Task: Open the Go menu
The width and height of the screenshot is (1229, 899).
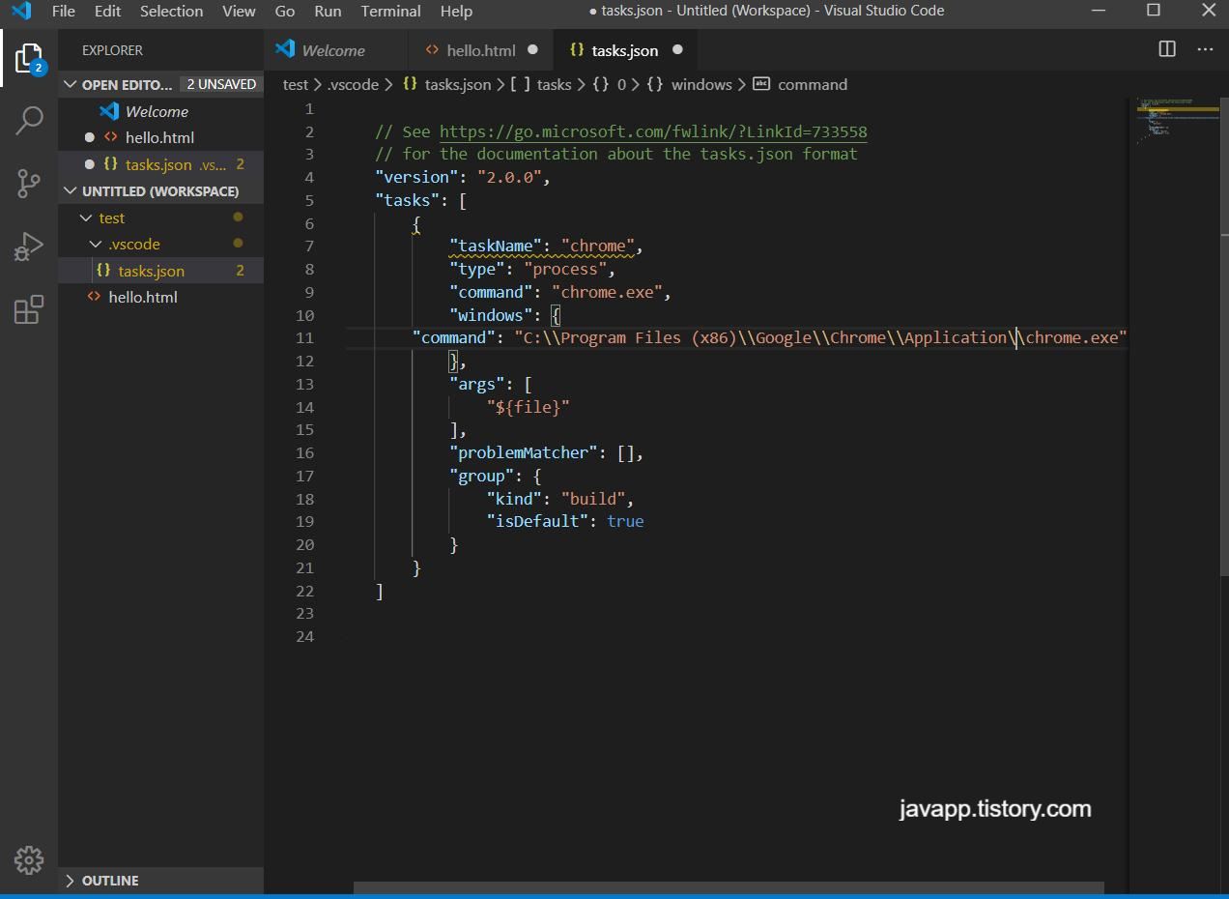Action: point(285,12)
